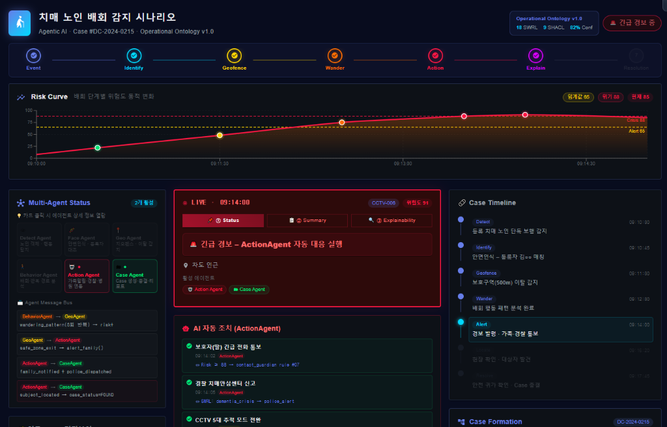Select the dimmed 현장 확인 timeline entry
Image resolution: width=667 pixels, height=427 pixels.
(x=561, y=355)
